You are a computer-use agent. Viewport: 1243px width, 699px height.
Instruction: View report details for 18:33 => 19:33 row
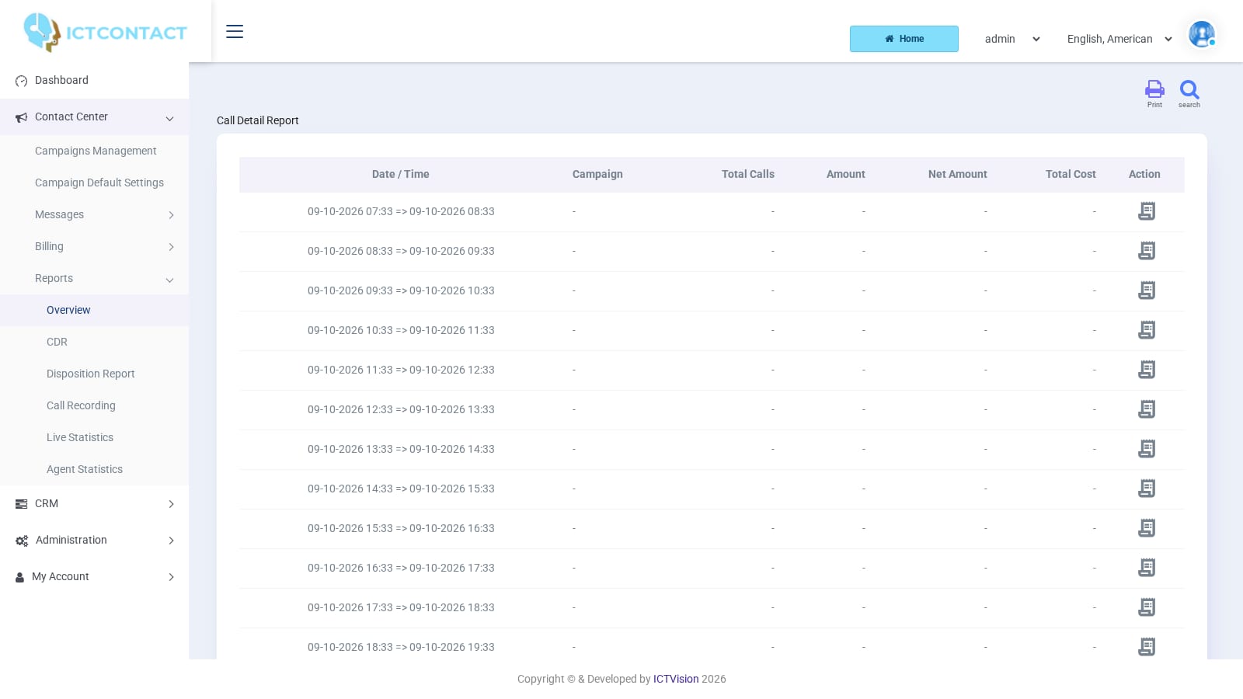click(x=1147, y=647)
